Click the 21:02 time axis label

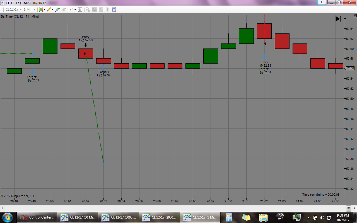(x=264, y=201)
